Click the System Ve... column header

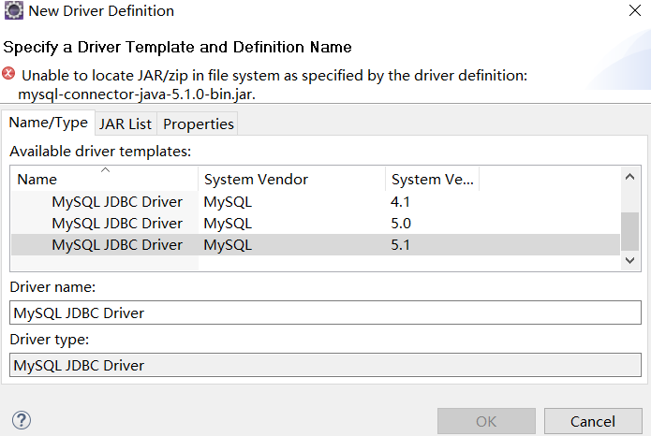(432, 179)
